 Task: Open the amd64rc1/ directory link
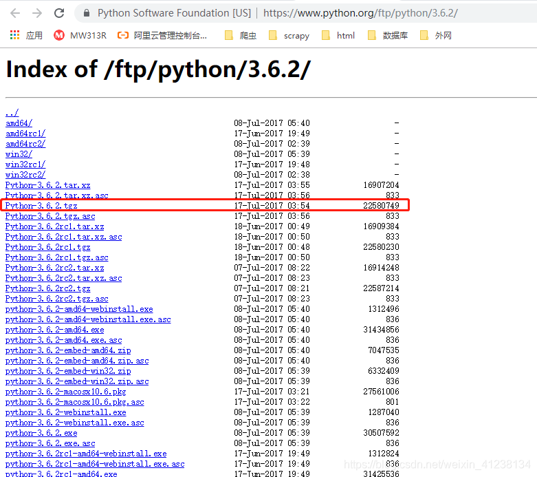click(x=25, y=134)
